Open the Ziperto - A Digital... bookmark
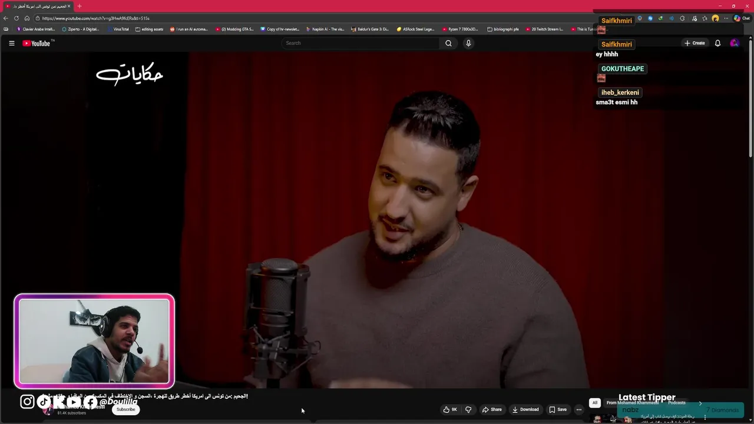 (x=81, y=29)
